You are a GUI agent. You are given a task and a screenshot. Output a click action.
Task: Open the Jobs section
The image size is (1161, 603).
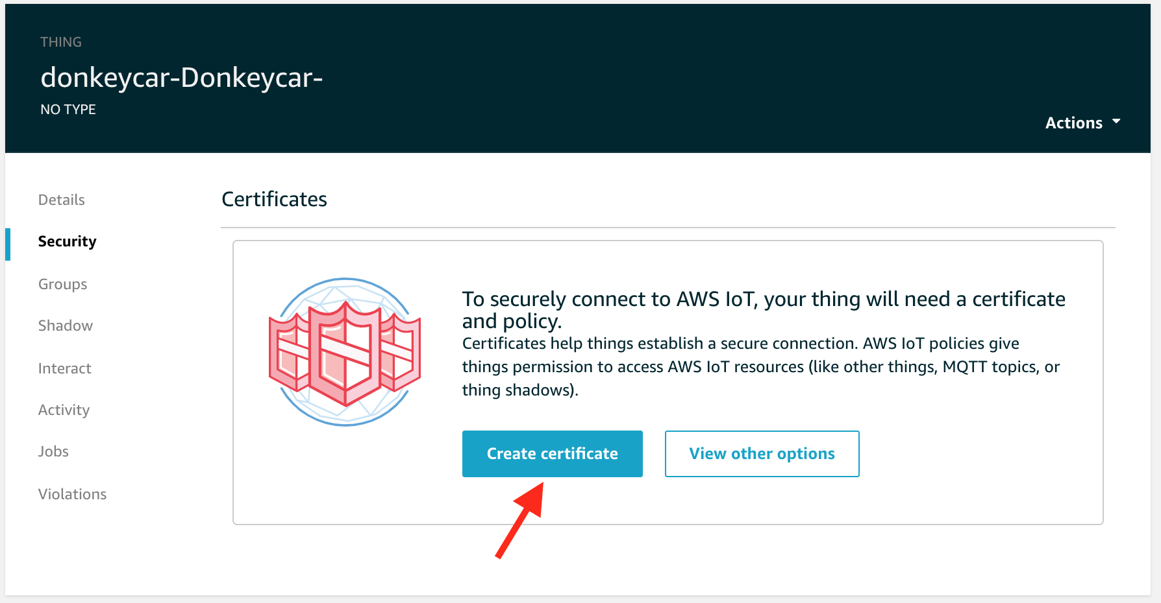[x=53, y=451]
